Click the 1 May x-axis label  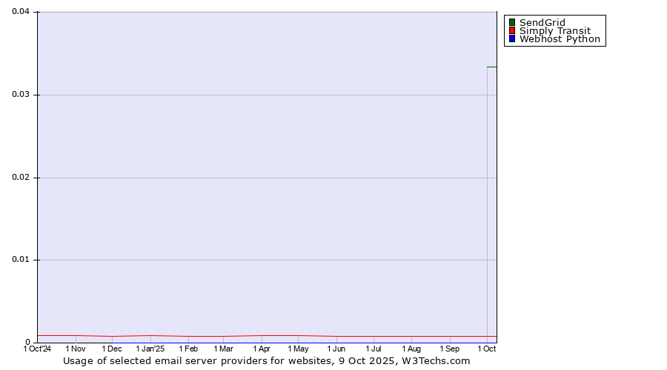pyautogui.click(x=298, y=349)
